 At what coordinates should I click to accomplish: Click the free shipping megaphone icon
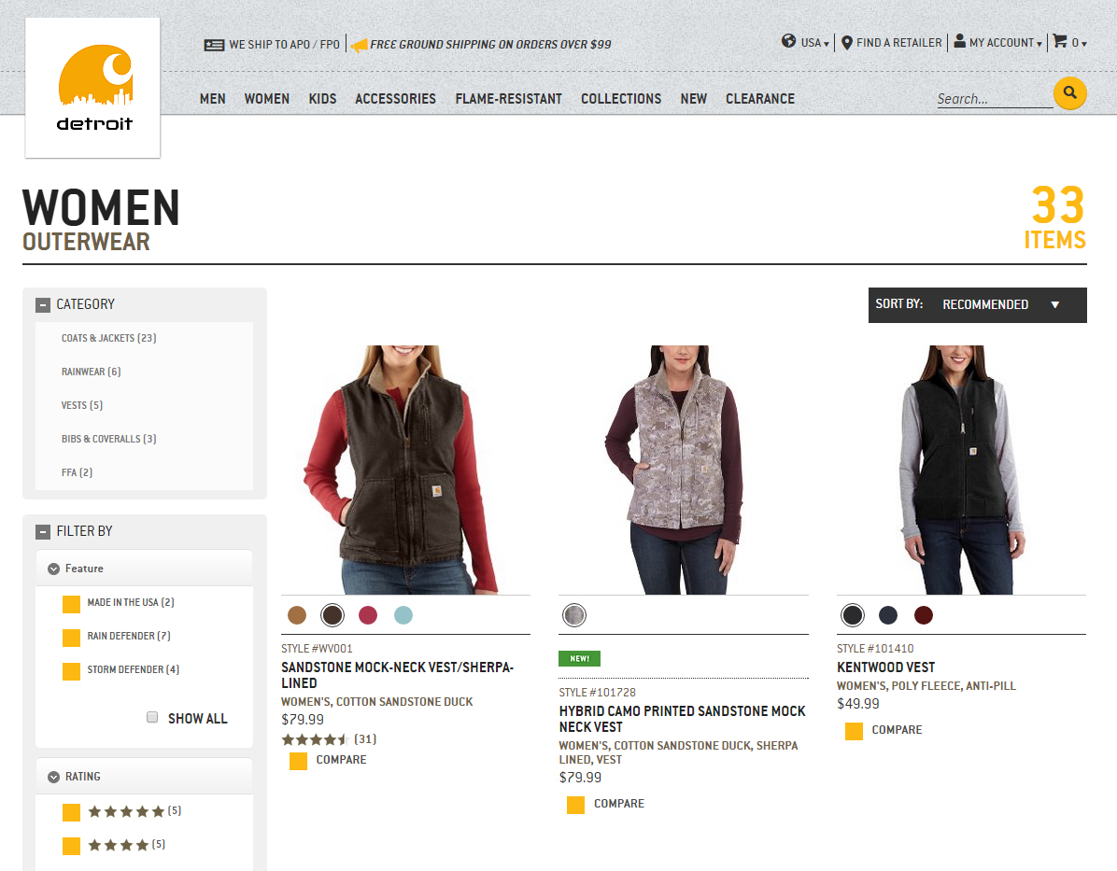tap(359, 45)
